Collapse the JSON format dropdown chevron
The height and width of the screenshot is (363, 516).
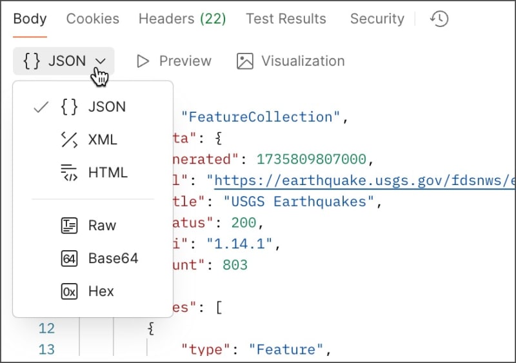(x=100, y=61)
